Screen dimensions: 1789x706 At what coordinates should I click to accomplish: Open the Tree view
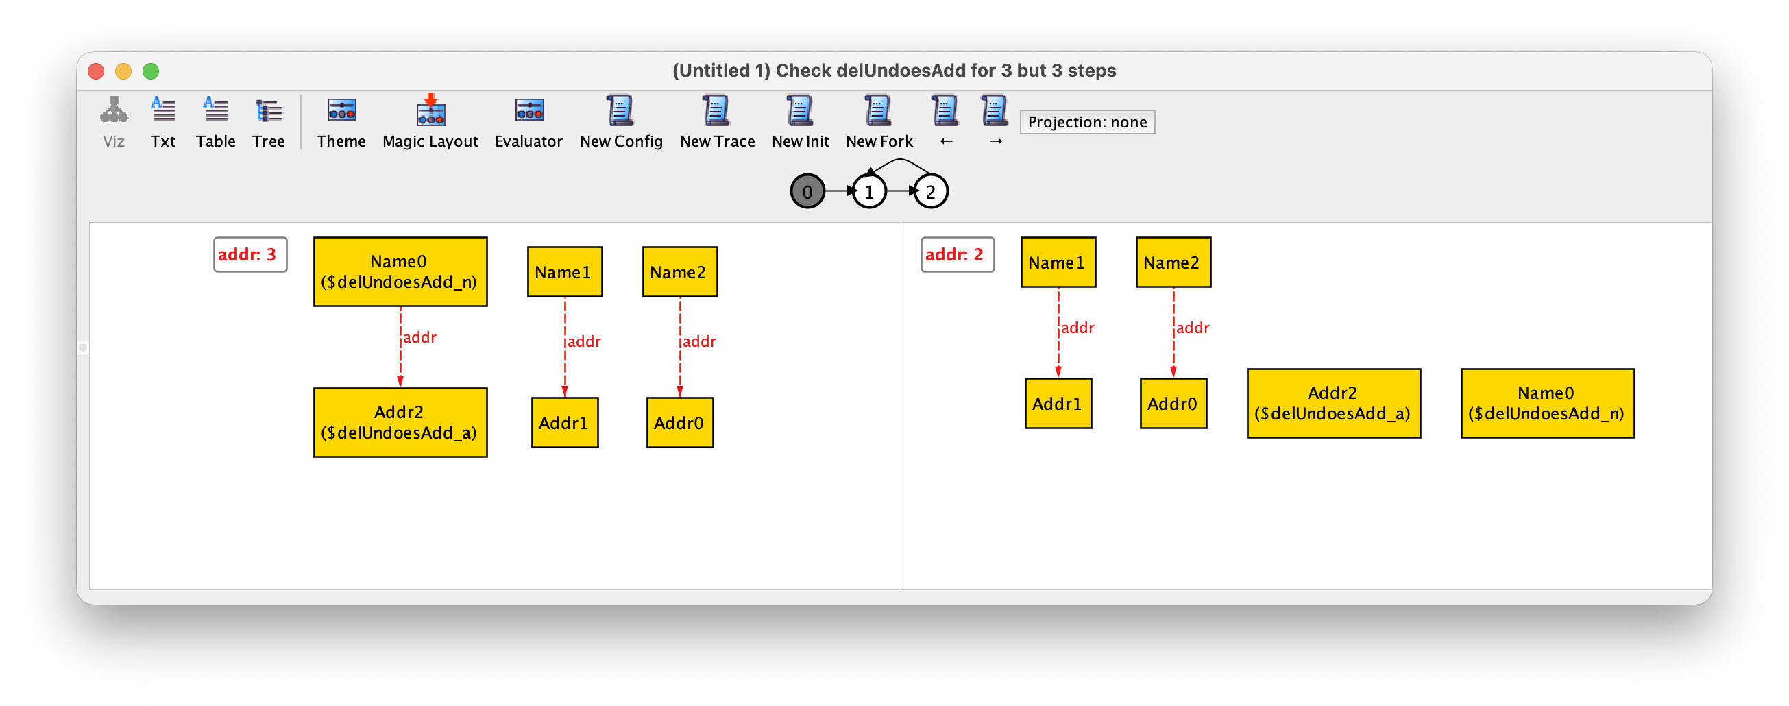[x=268, y=121]
